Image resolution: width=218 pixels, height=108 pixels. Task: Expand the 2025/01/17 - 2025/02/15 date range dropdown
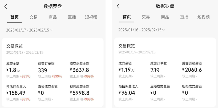tap(29, 30)
